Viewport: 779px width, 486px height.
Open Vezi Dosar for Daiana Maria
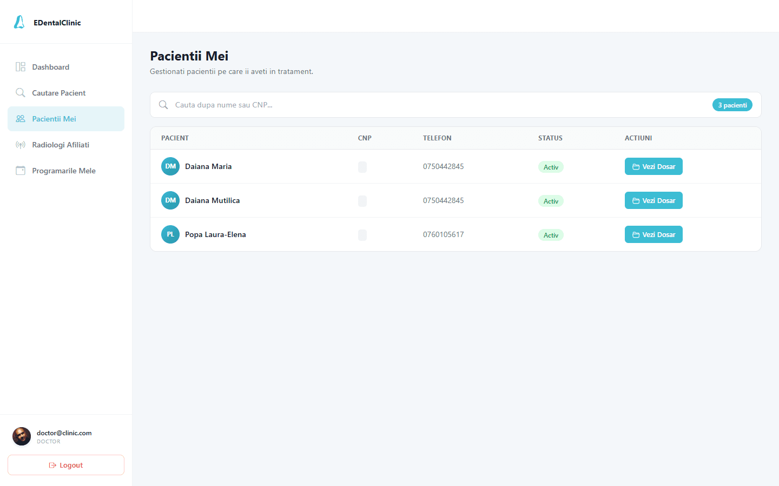pos(653,166)
